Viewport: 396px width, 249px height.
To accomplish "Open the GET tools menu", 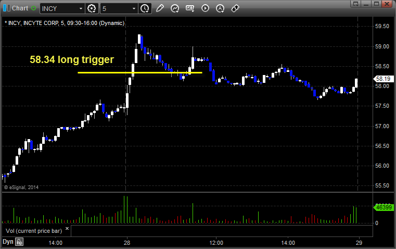I will [x=190, y=8].
